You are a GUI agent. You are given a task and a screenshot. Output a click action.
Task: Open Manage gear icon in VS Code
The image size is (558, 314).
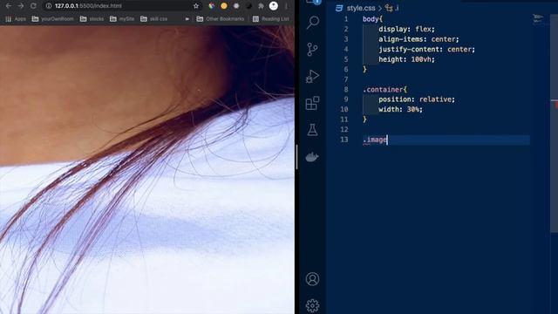tap(312, 305)
